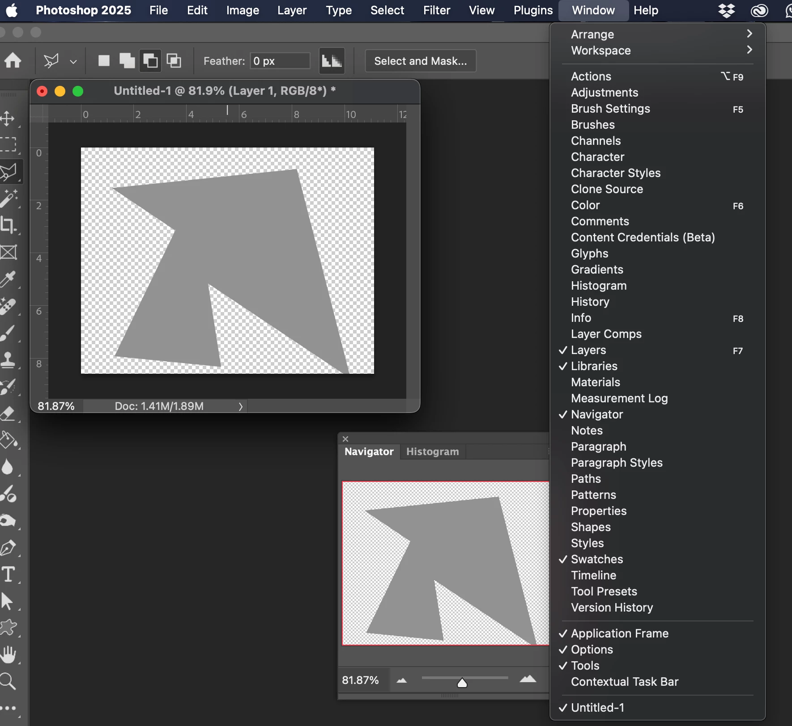This screenshot has height=726, width=792.
Task: Select the Frame tool
Action: tap(9, 253)
